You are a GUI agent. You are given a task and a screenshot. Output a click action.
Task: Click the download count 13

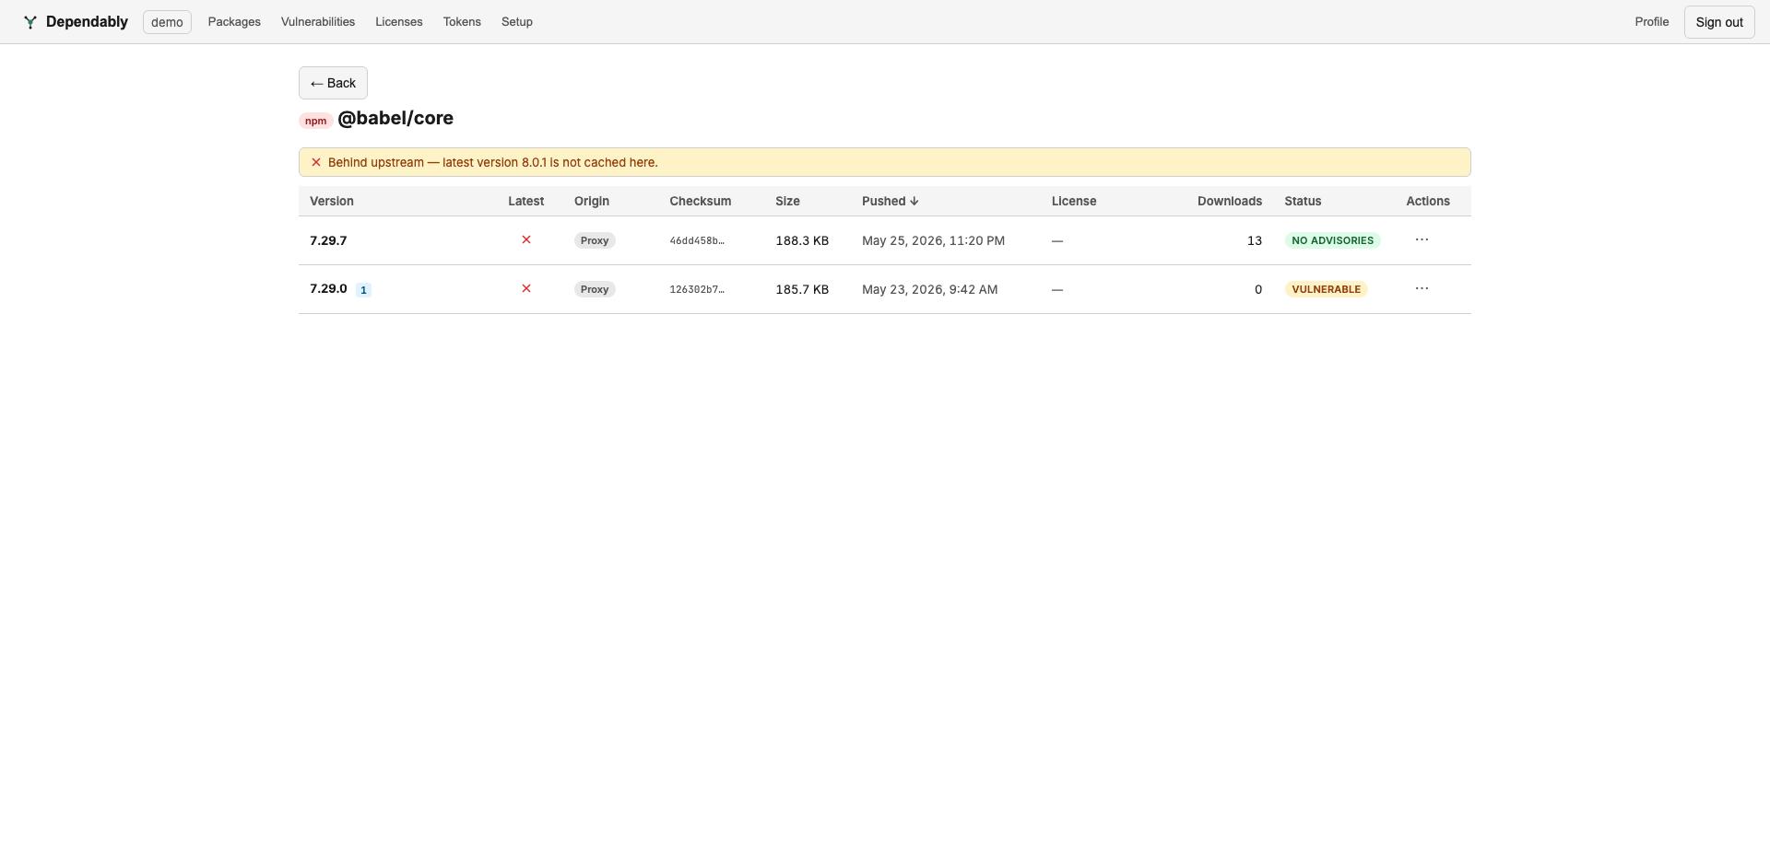[x=1255, y=240]
